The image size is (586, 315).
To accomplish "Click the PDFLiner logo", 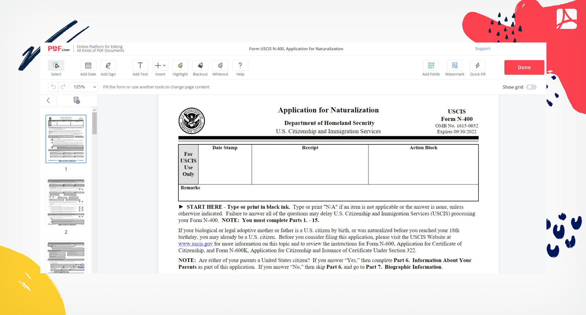I will click(x=59, y=49).
